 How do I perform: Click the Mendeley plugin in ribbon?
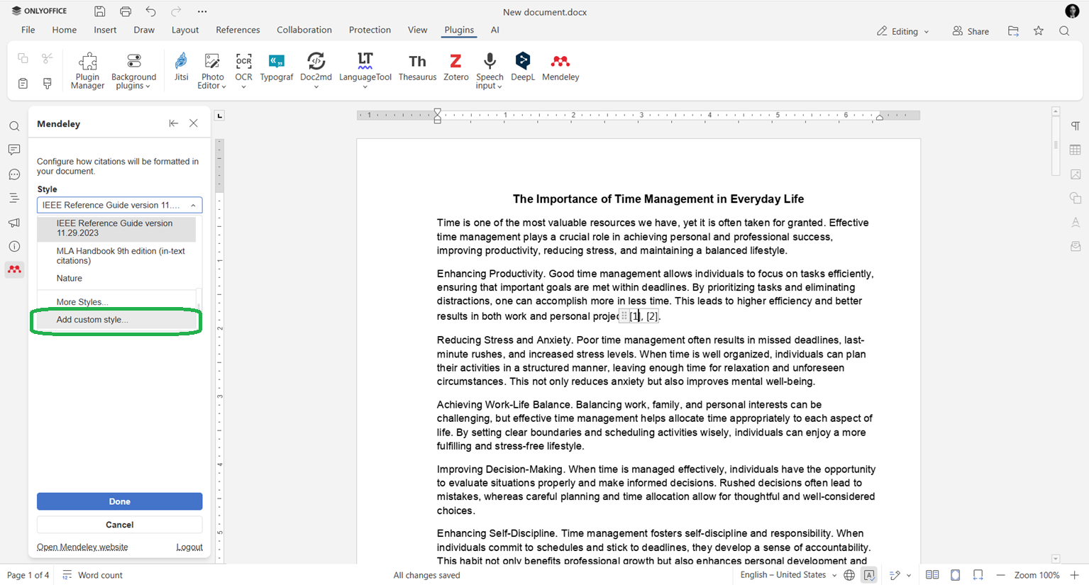pos(560,67)
